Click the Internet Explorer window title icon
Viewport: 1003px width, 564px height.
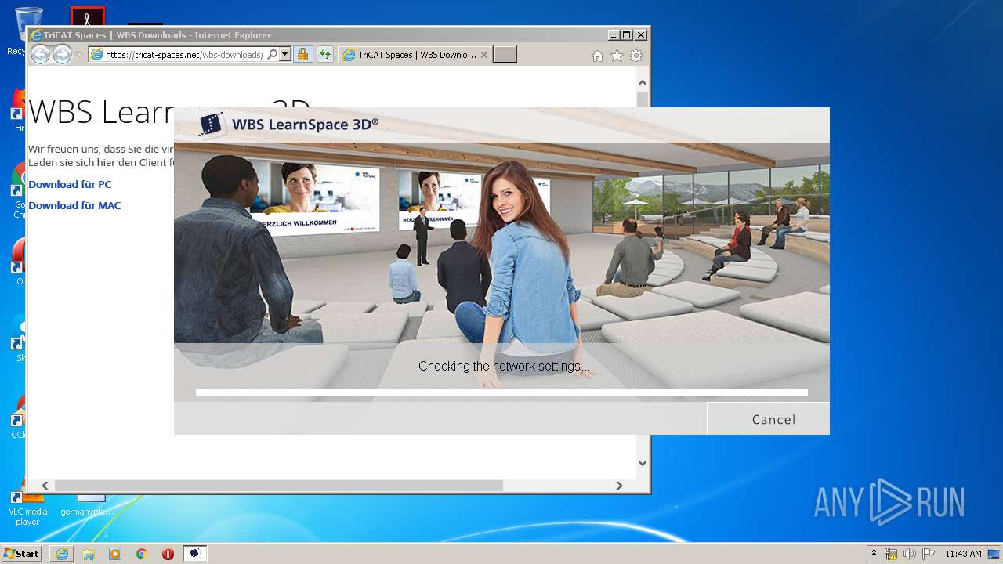[35, 35]
